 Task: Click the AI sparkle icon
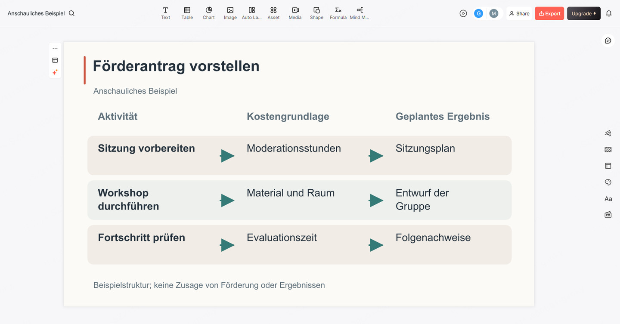click(x=55, y=72)
